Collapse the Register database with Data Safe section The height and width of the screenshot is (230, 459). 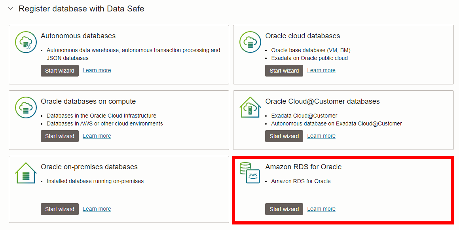tap(11, 8)
